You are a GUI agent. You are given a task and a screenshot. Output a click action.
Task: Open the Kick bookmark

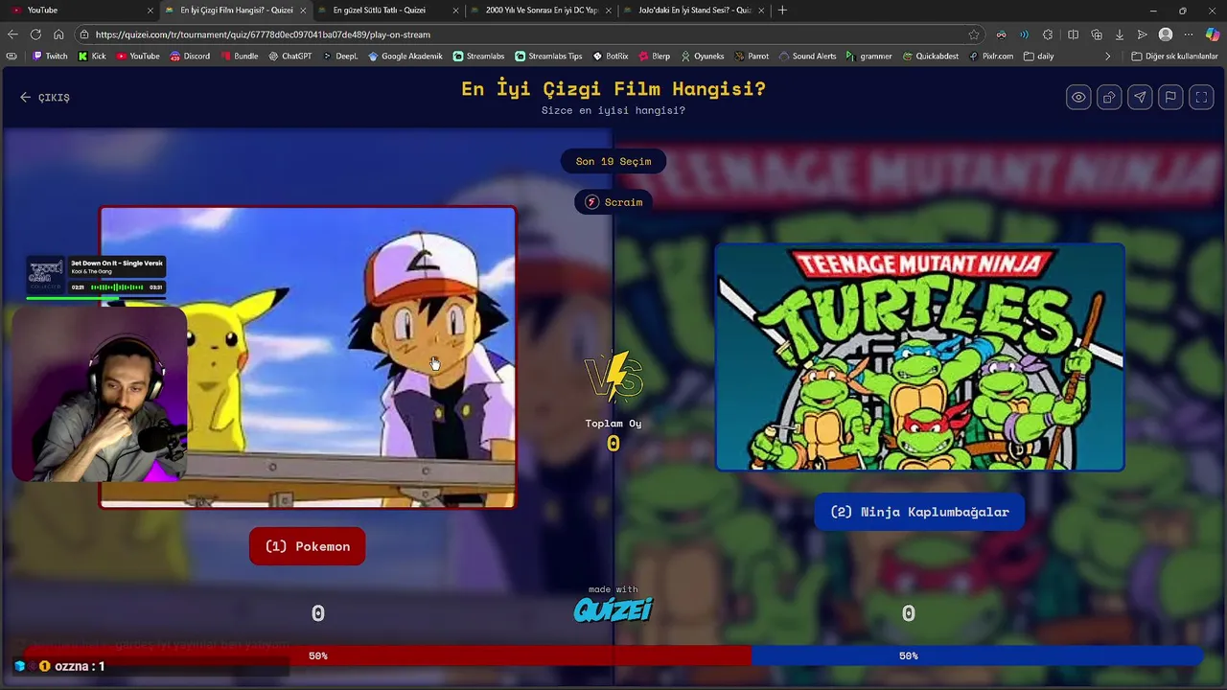coord(92,56)
